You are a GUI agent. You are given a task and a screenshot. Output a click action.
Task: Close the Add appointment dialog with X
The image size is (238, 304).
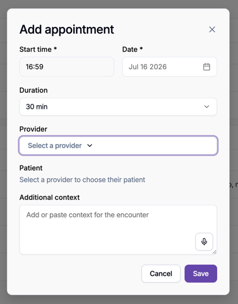click(212, 29)
